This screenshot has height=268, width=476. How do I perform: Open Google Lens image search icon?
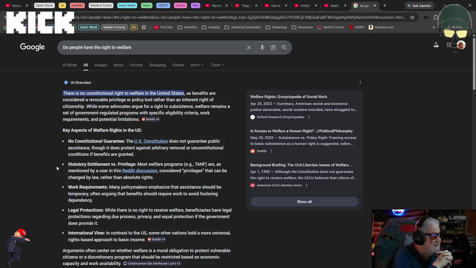point(273,47)
